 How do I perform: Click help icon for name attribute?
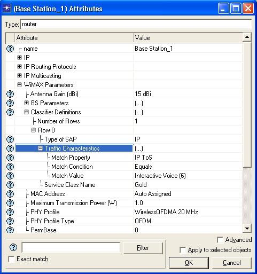(10, 49)
